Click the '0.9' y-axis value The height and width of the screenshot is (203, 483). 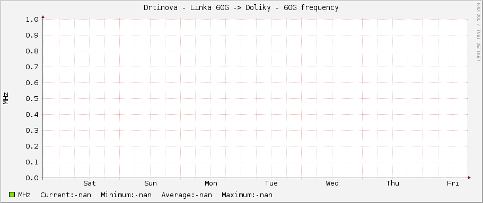click(32, 35)
